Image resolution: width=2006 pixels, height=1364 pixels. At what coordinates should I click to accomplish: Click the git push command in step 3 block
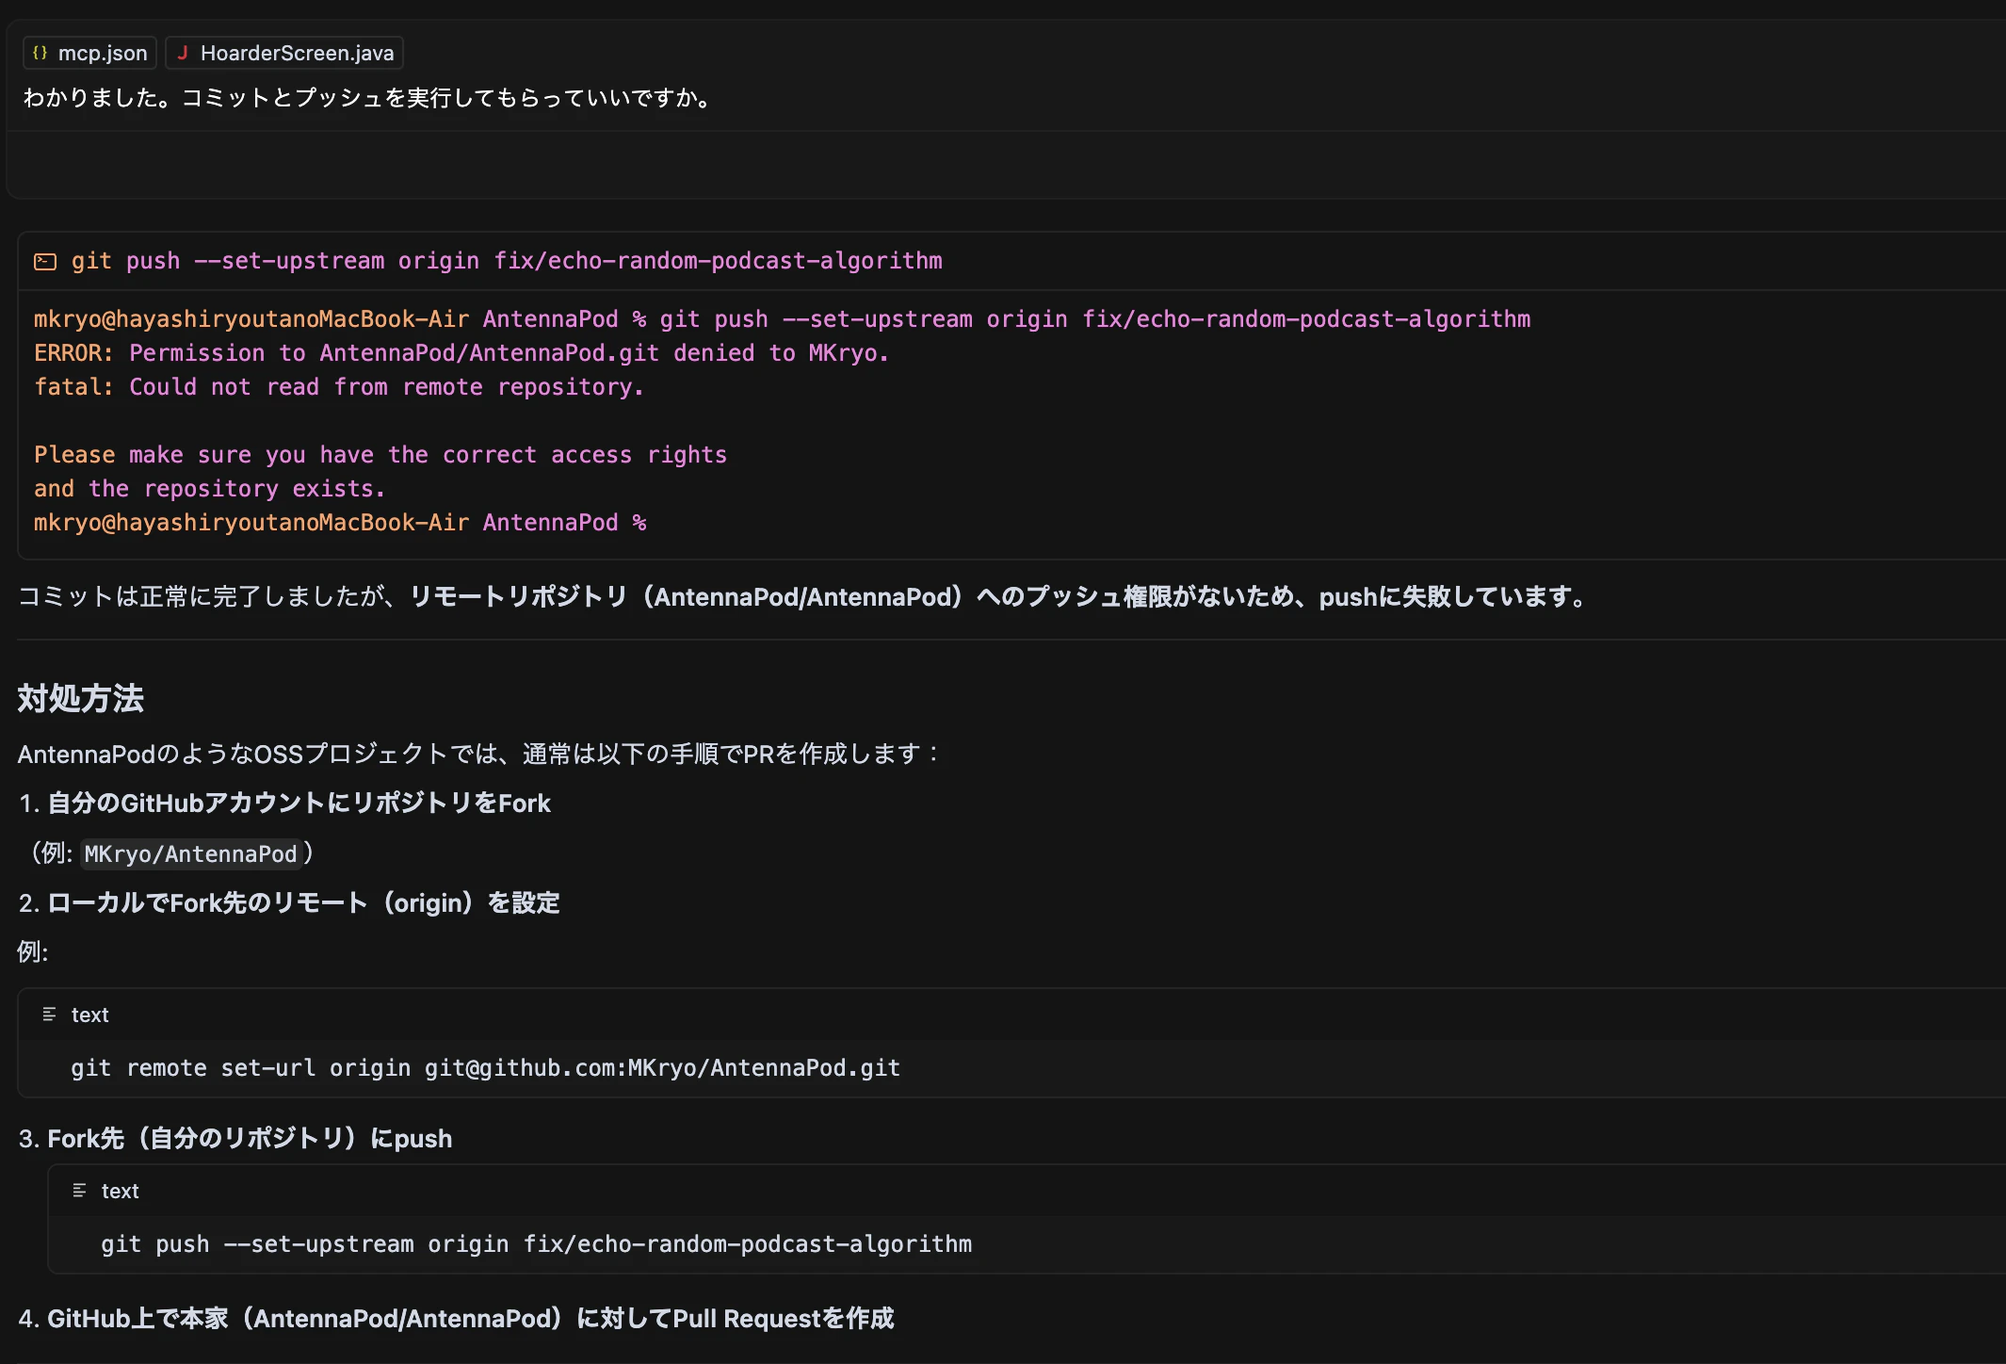pos(536,1244)
